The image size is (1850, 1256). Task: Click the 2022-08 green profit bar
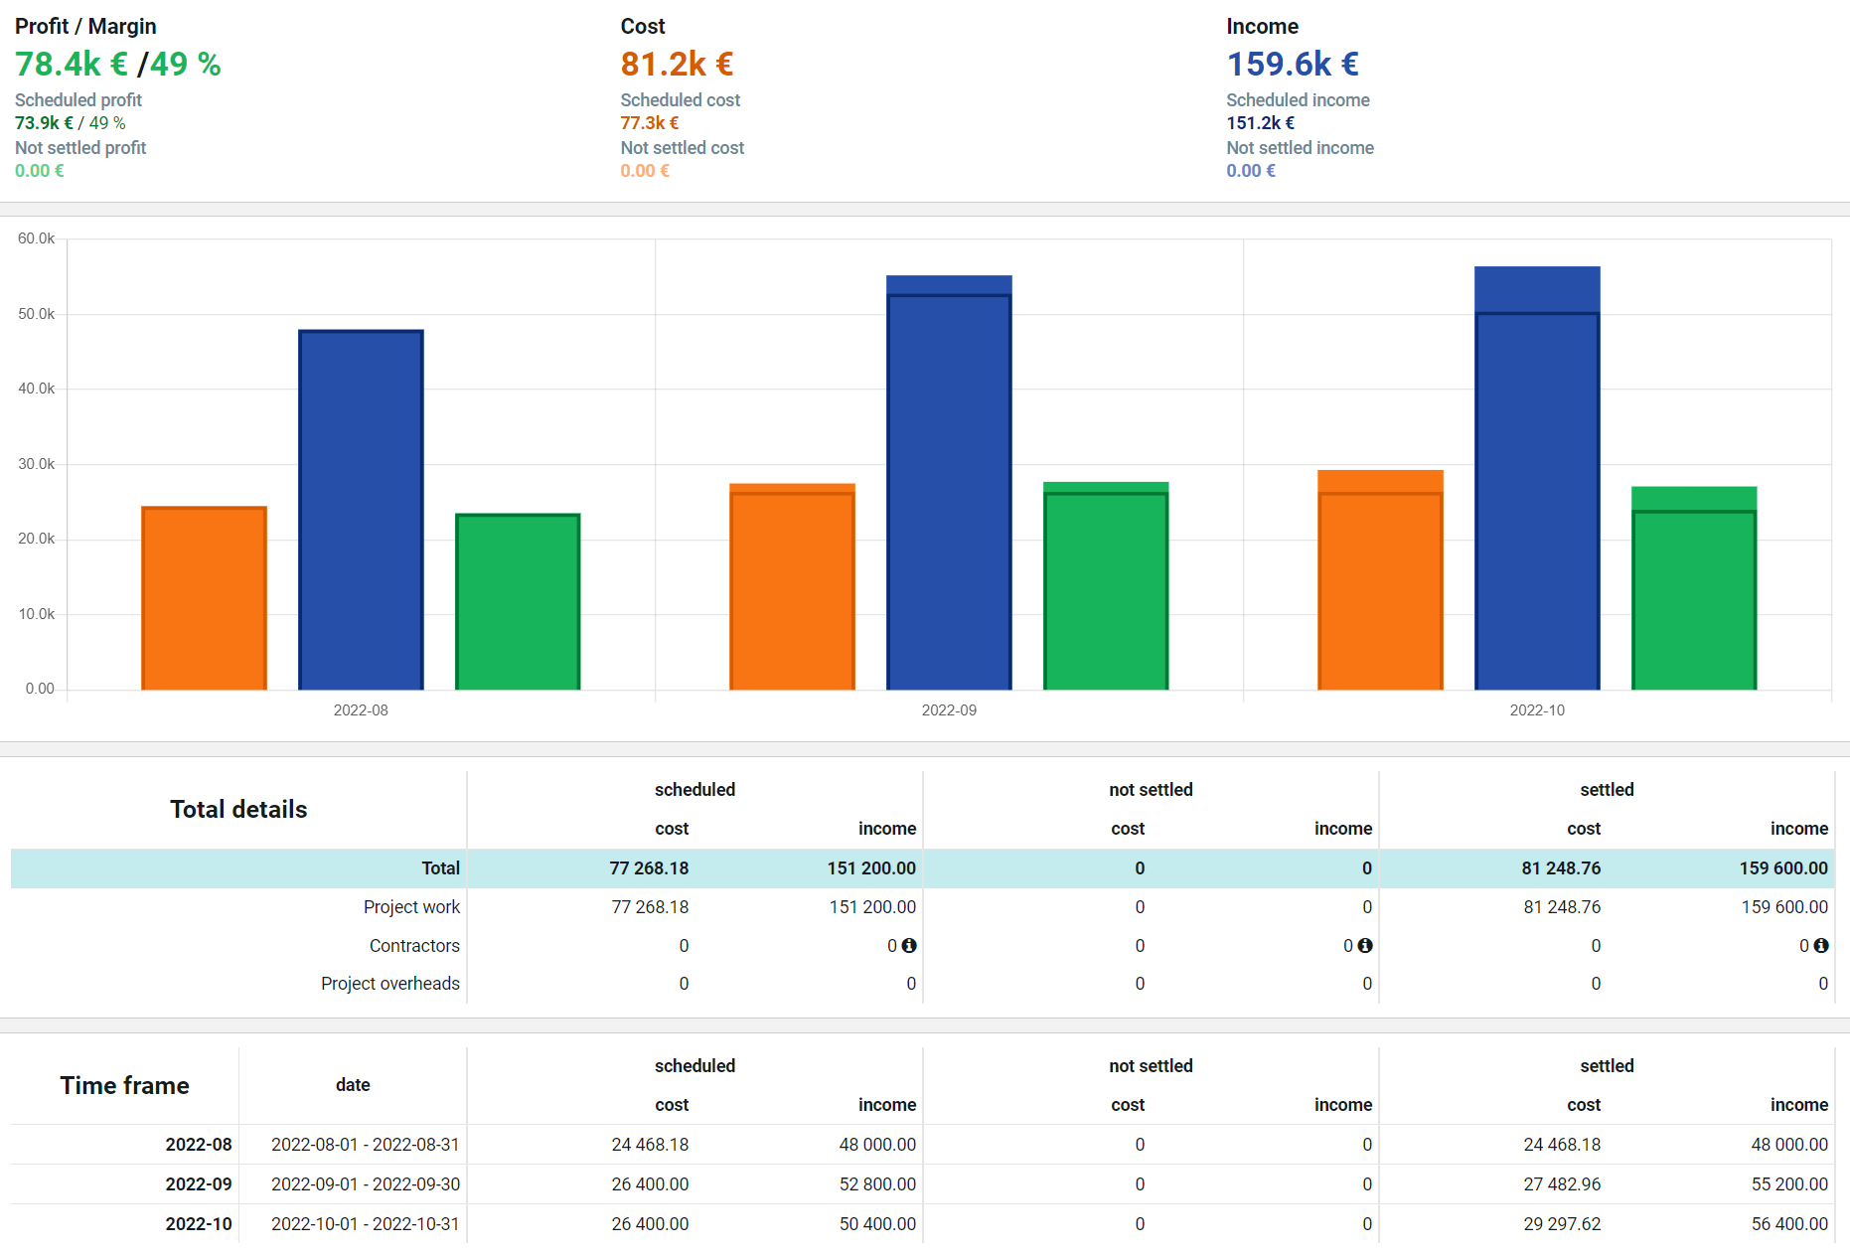tap(518, 601)
